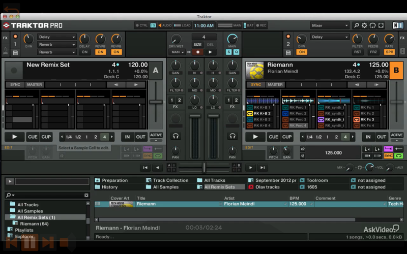Screen dimensions: 407x254
Task: Open FX 1 second effect Reverb dropdown
Action: click(x=56, y=45)
